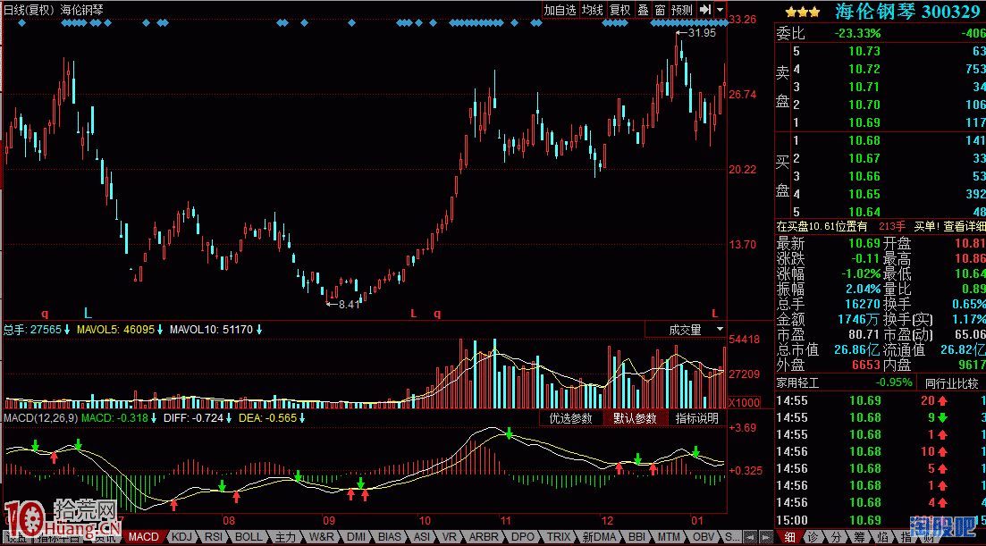Select the ASI indicator tab
The width and height of the screenshot is (986, 546).
click(x=422, y=536)
